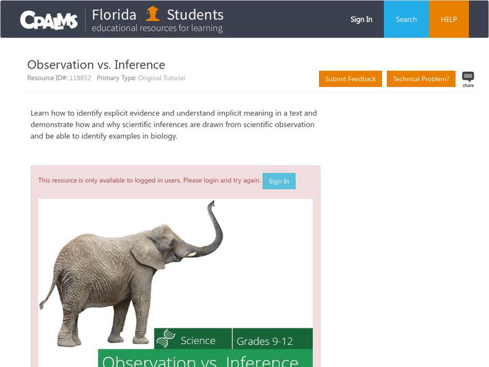The height and width of the screenshot is (367, 489).
Task: Click the Florida Students site title
Action: point(158,14)
